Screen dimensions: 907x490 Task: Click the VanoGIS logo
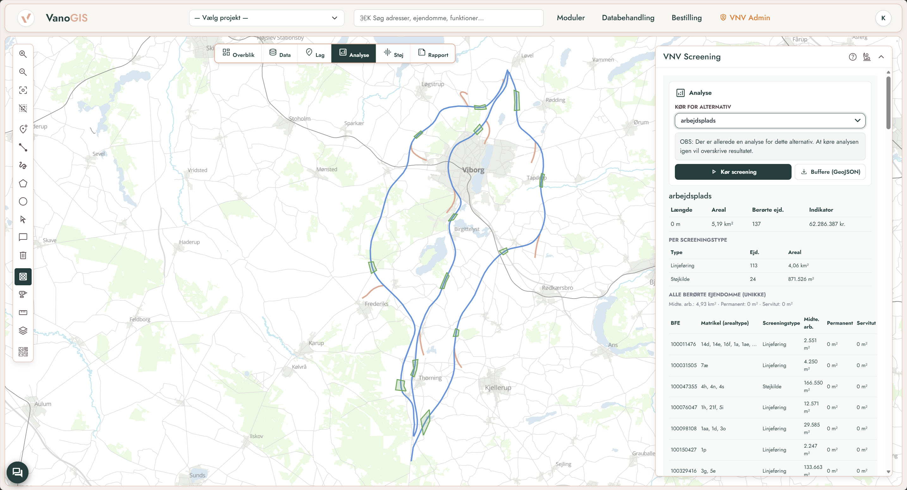pyautogui.click(x=53, y=18)
